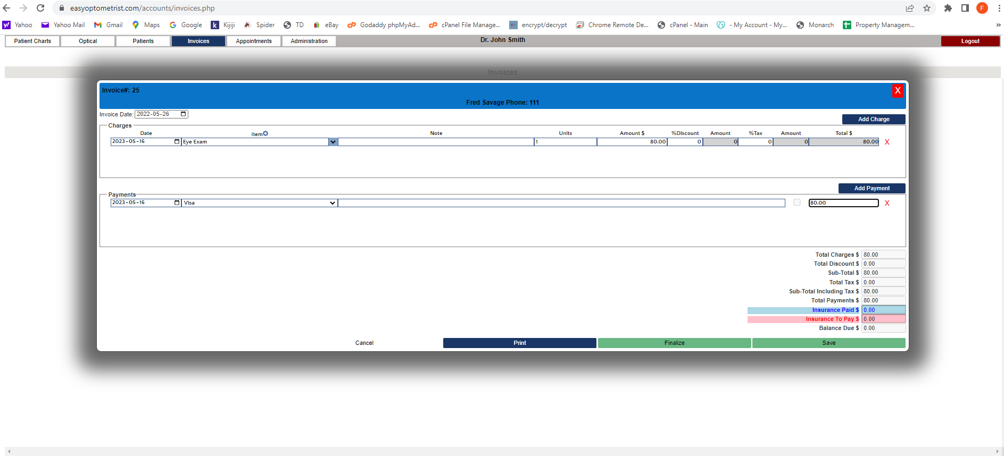Screen dimensions: 1004x474
Task: Click Add Payment button
Action: (x=872, y=188)
